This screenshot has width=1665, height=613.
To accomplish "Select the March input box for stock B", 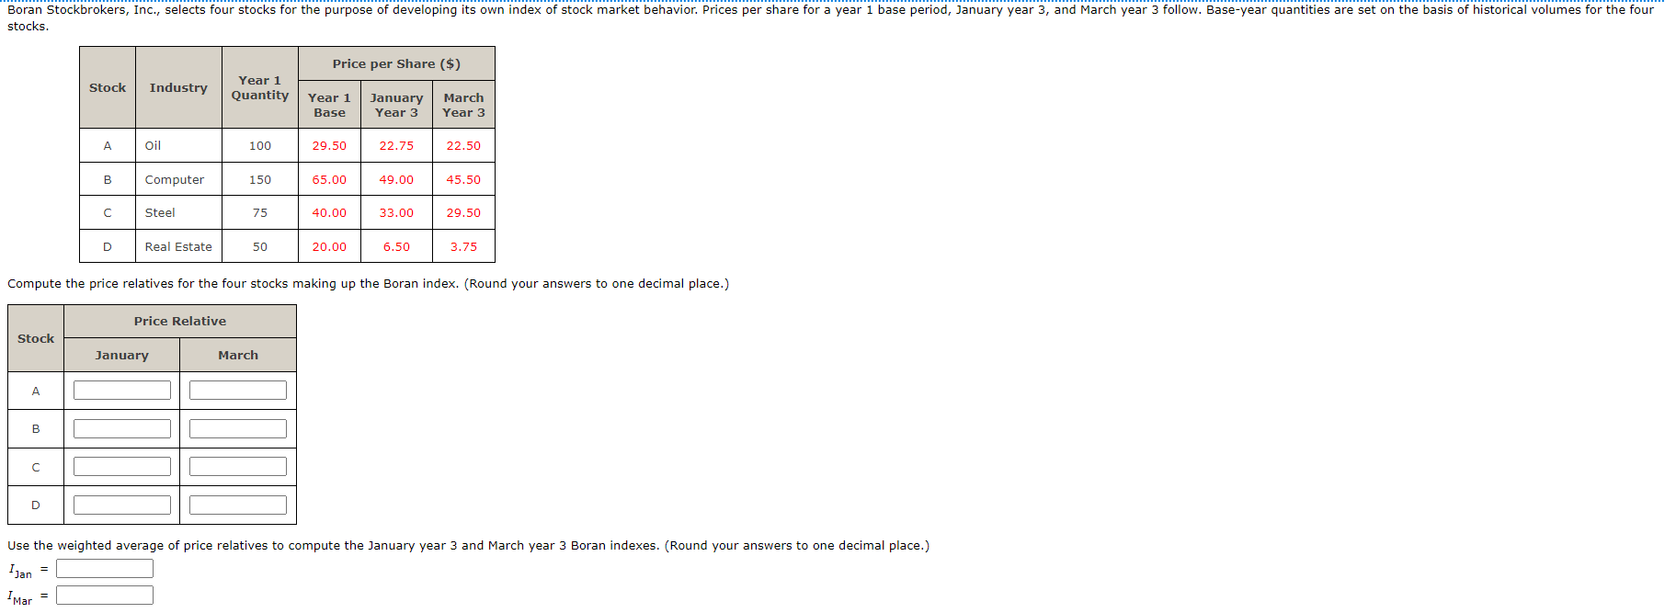I will [x=238, y=429].
